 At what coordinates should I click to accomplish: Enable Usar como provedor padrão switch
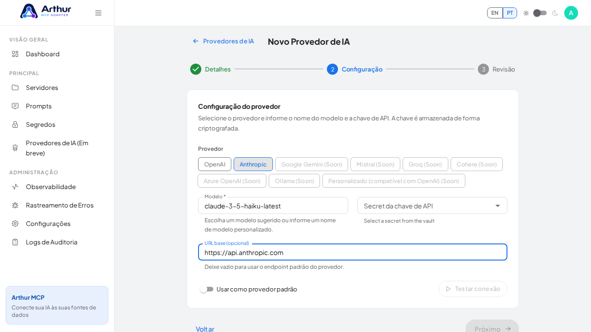206,289
